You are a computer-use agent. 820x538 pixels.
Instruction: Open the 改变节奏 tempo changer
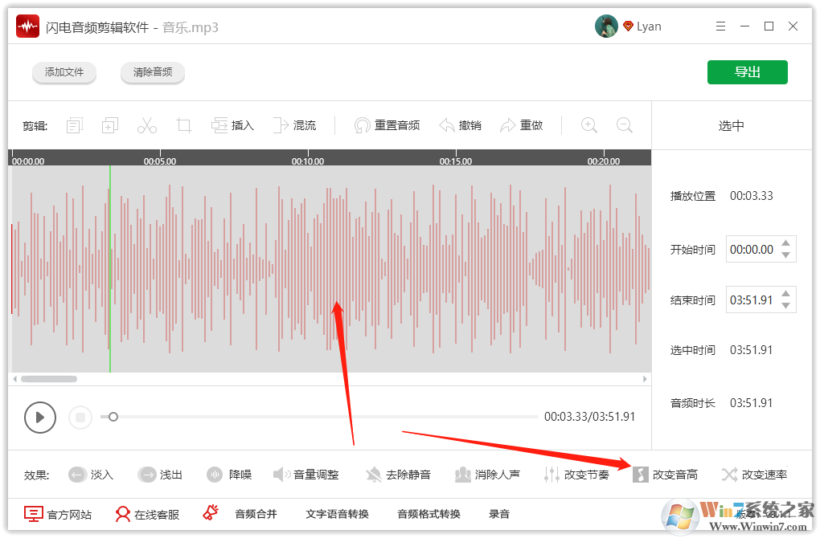(577, 475)
